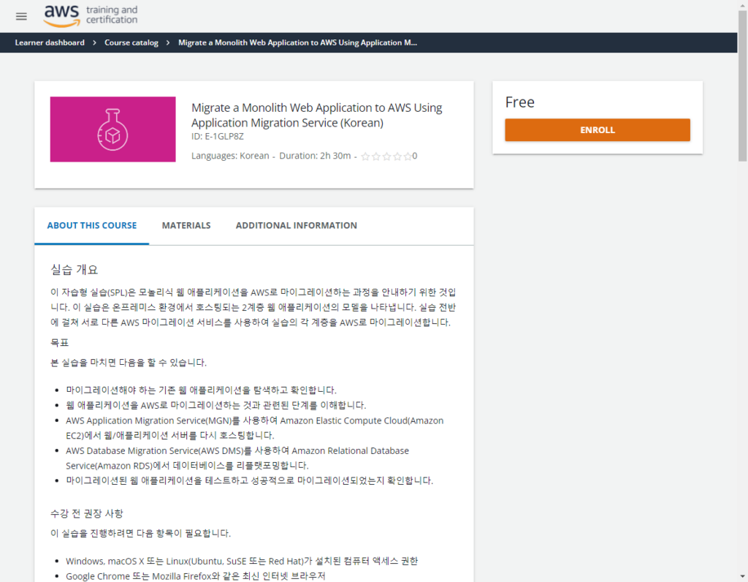Open the hamburger navigation menu
Image resolution: width=748 pixels, height=582 pixels.
pos(21,17)
